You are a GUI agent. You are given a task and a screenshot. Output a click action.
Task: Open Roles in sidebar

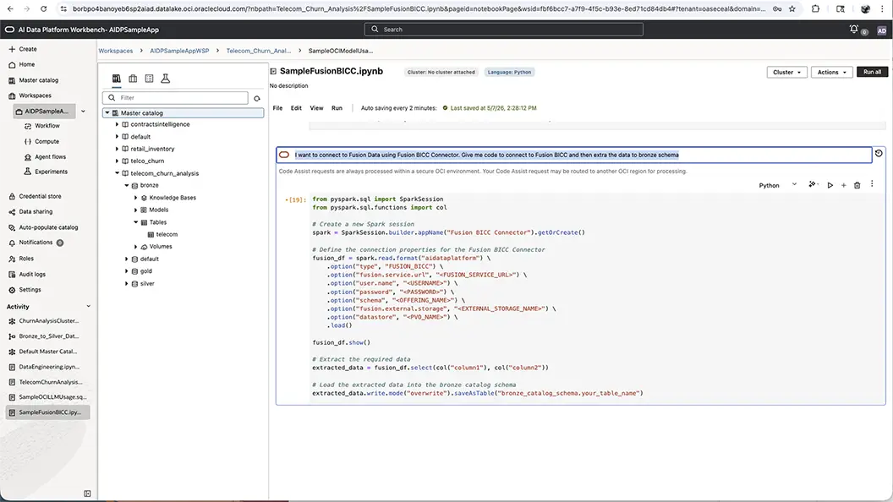pyautogui.click(x=21, y=259)
